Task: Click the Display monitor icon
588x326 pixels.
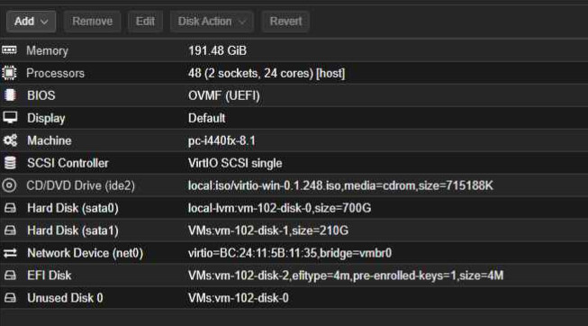Action: click(10, 118)
